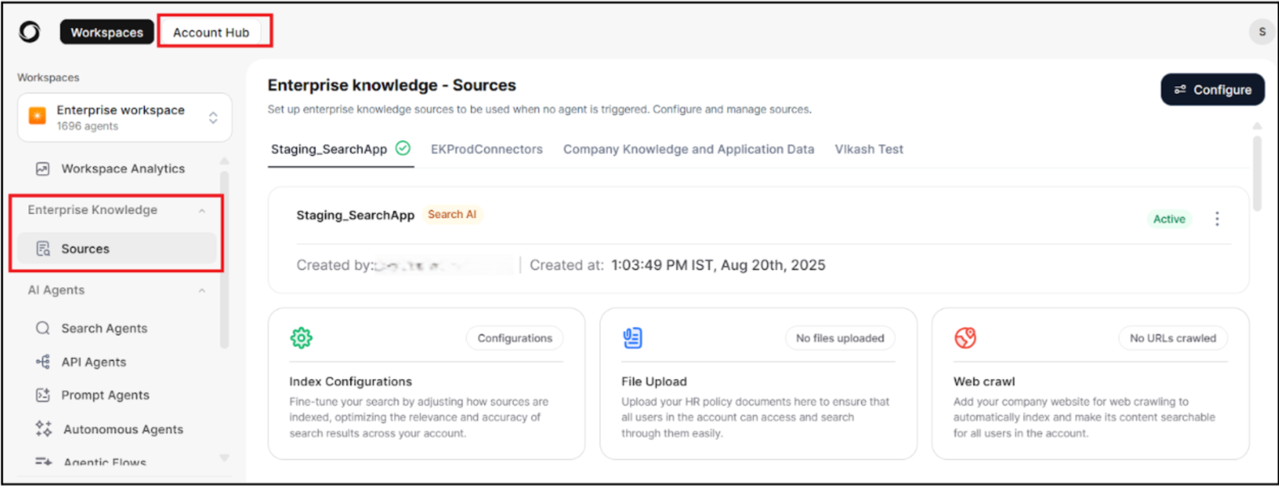The height and width of the screenshot is (488, 1279).
Task: Open the Company Knowledge and Application Data tab
Action: (x=688, y=150)
